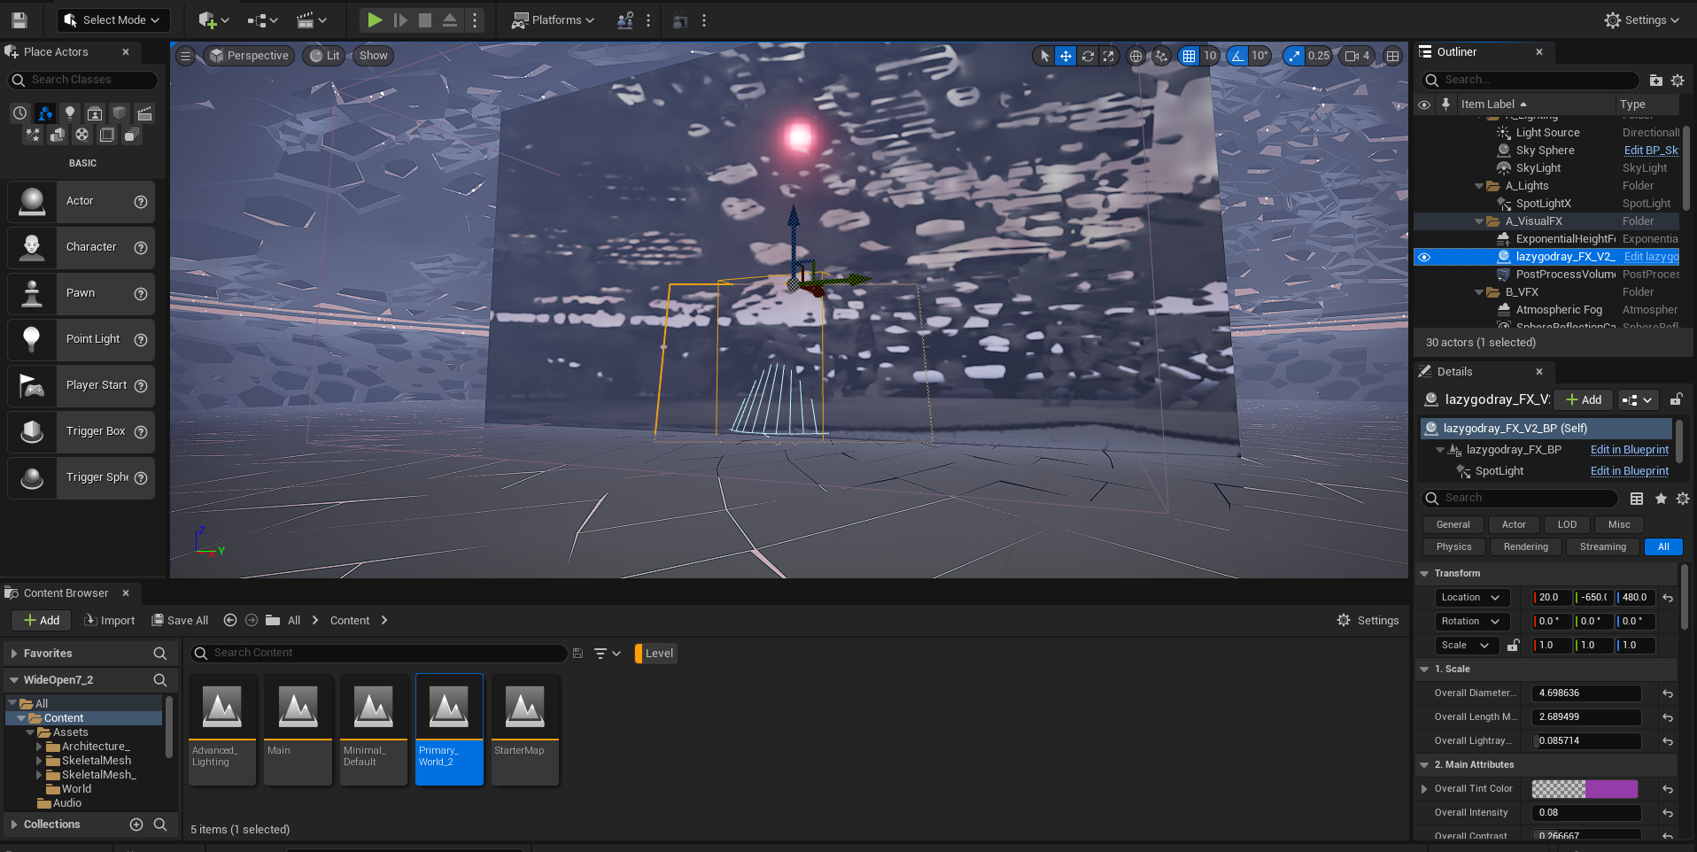Click the Eject button in the play toolbar
This screenshot has height=852, width=1697.
(450, 19)
